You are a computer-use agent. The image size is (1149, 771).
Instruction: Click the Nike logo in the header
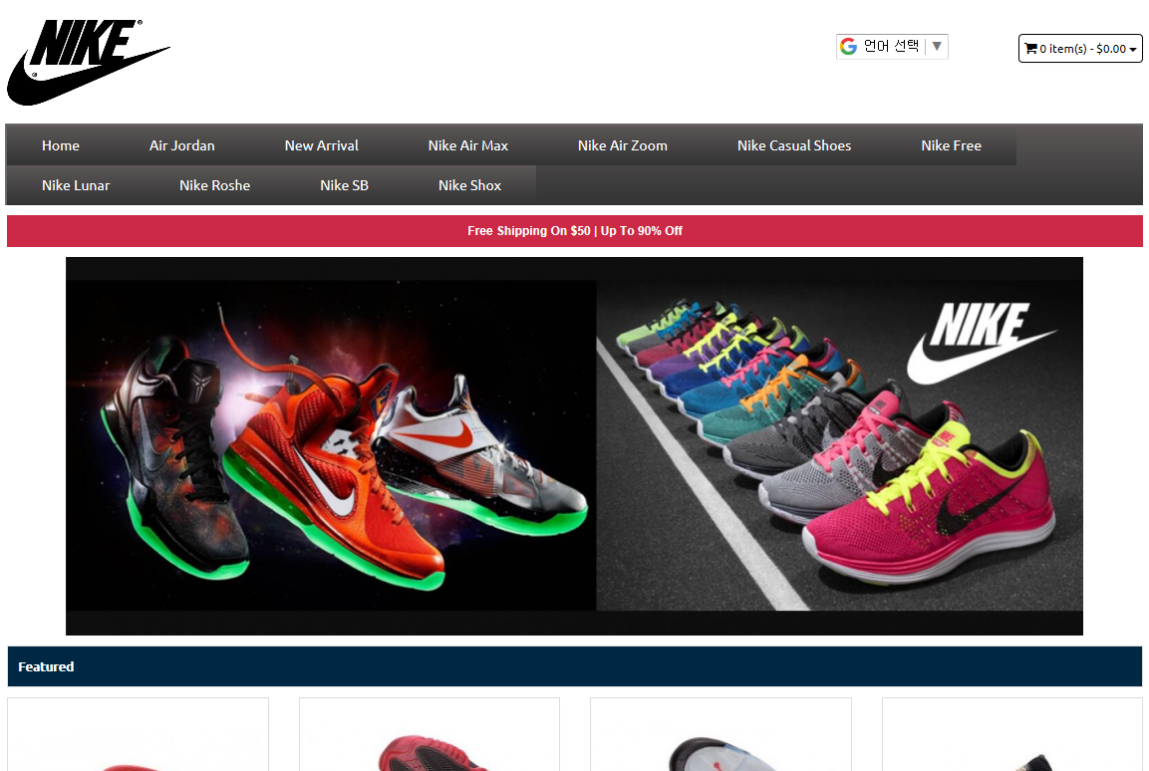(88, 62)
